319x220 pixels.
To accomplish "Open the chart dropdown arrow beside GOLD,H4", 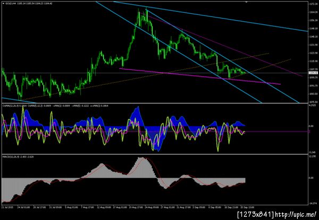I will point(3,4).
